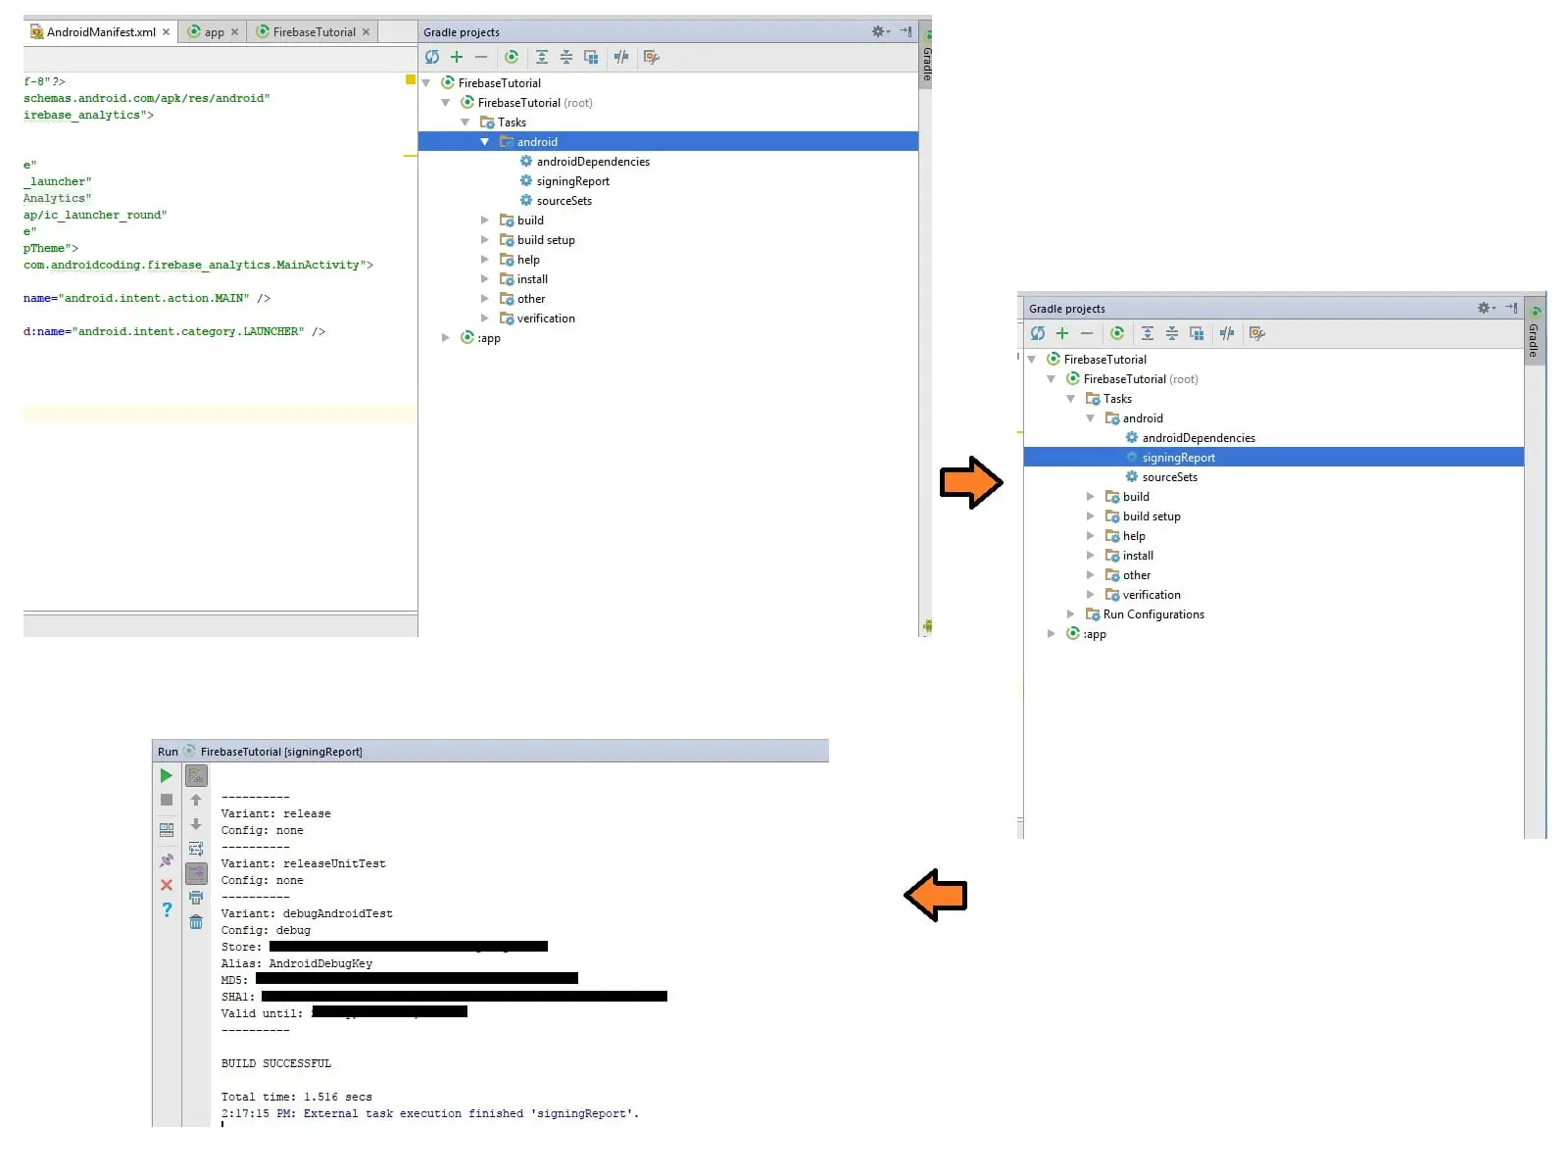Rerun signingReport with green play button

[167, 775]
